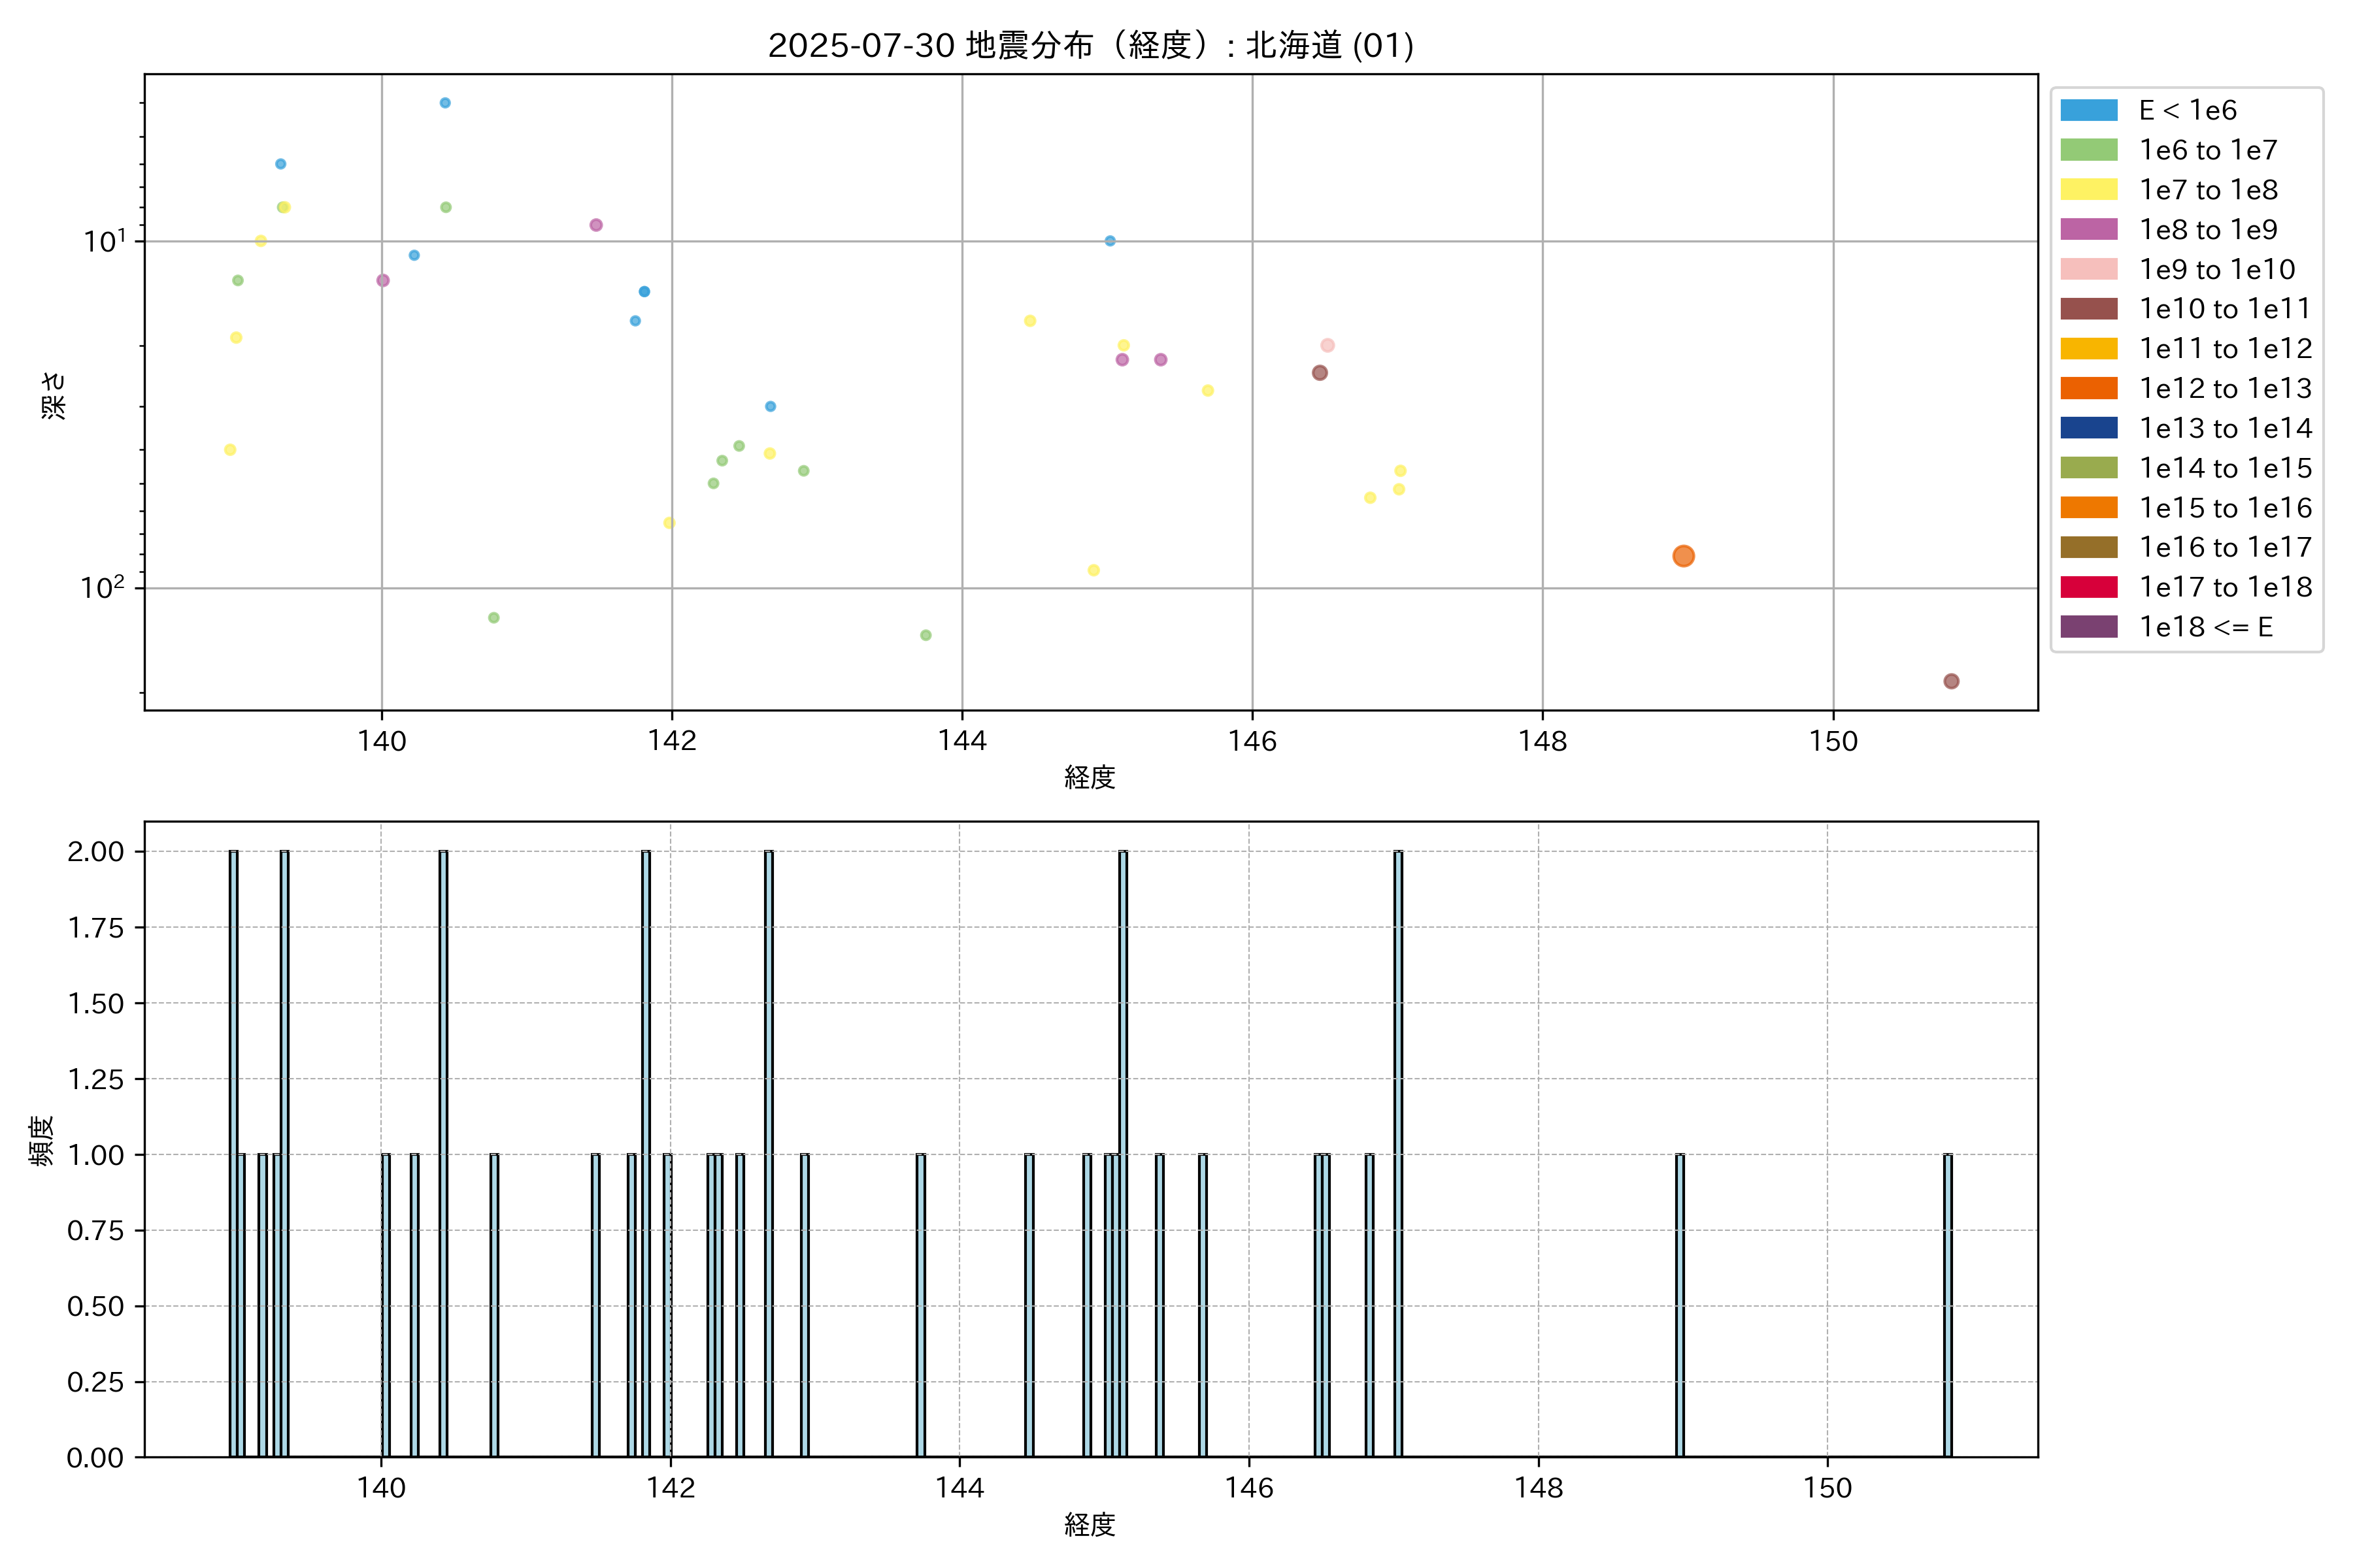Click the navy '1e13 to 1e14' legend swatch
Image resolution: width=2353 pixels, height=1568 pixels.
pos(2088,428)
